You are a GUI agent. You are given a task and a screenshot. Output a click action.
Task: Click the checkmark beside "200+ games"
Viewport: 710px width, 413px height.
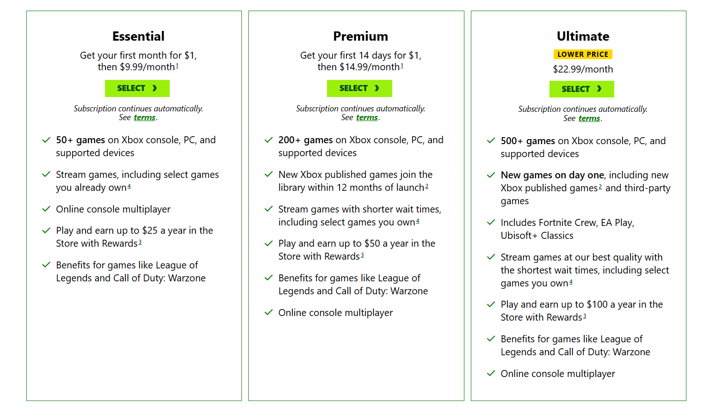tap(268, 140)
